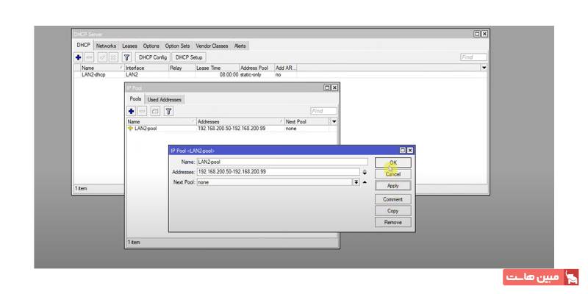Expand the Next Pool dropdown list

pos(356,182)
